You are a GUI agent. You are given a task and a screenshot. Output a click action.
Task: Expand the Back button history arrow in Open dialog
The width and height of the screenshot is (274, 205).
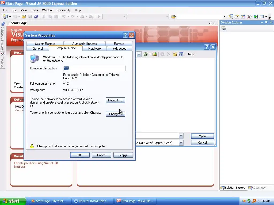[x=150, y=54]
